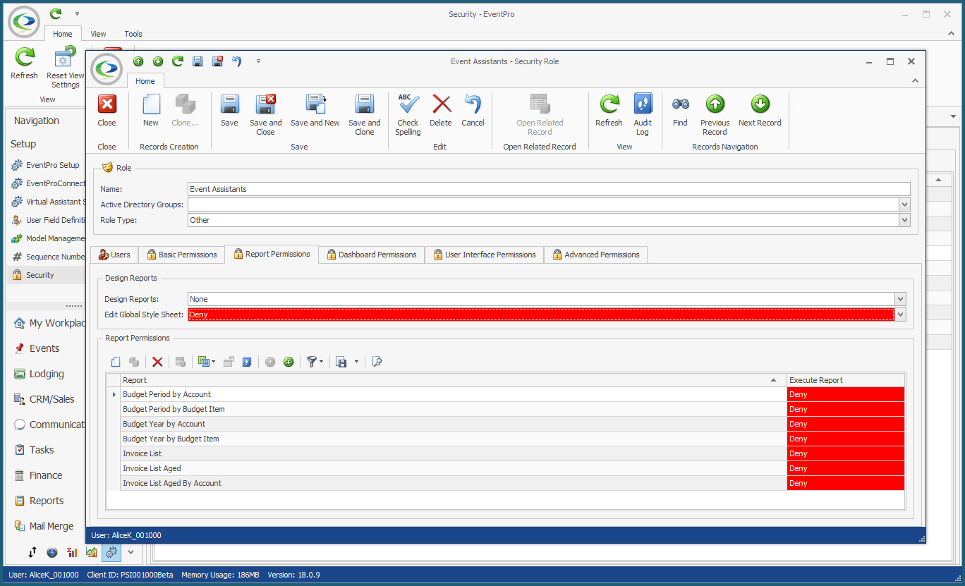Open the Active Directory Groups dropdown
This screenshot has height=586, width=965.
(904, 205)
